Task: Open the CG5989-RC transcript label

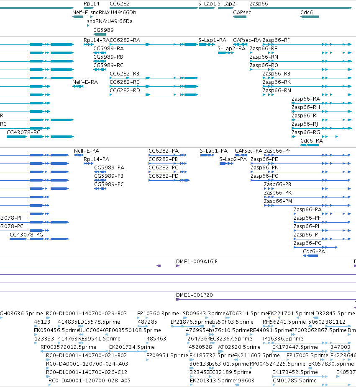Action: coord(108,65)
